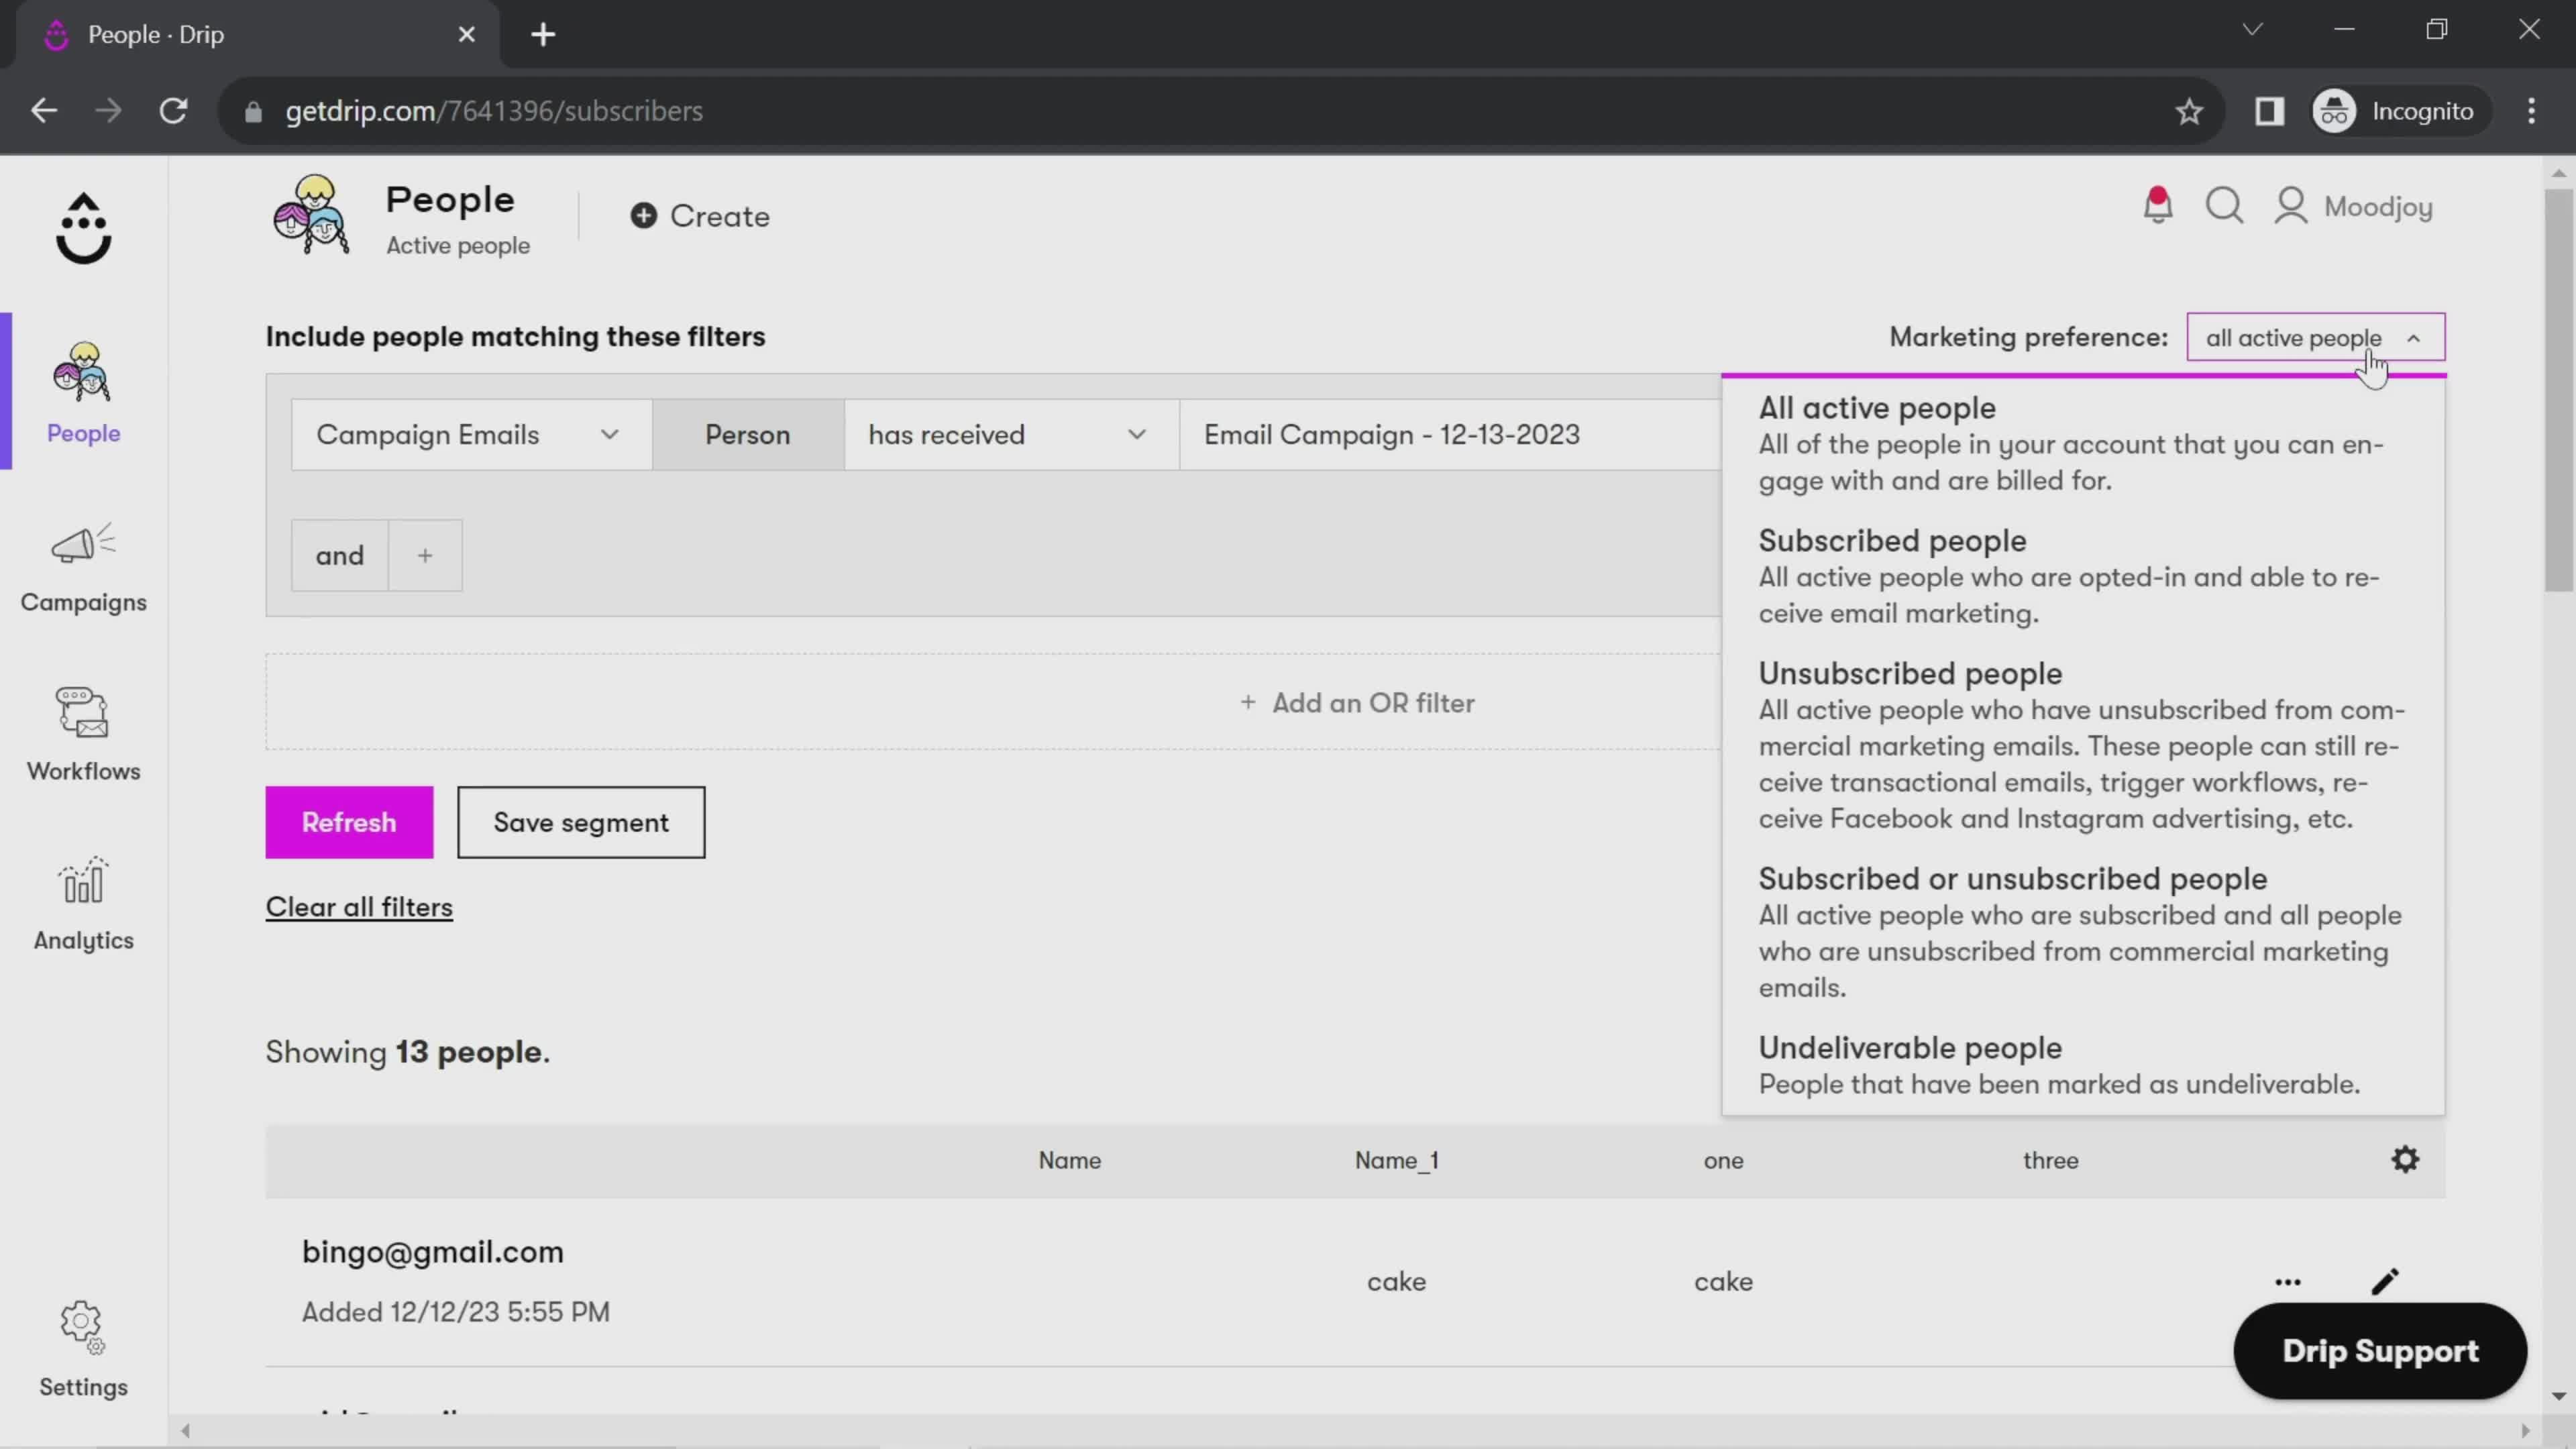Open Settings in the sidebar
The height and width of the screenshot is (1449, 2576).
pyautogui.click(x=83, y=1350)
